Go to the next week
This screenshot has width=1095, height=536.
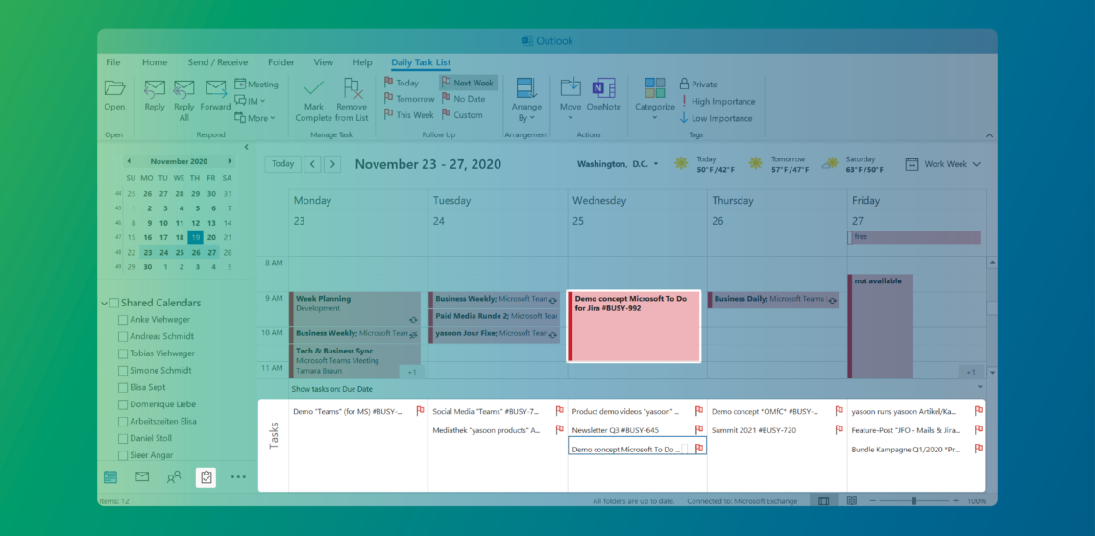[332, 164]
